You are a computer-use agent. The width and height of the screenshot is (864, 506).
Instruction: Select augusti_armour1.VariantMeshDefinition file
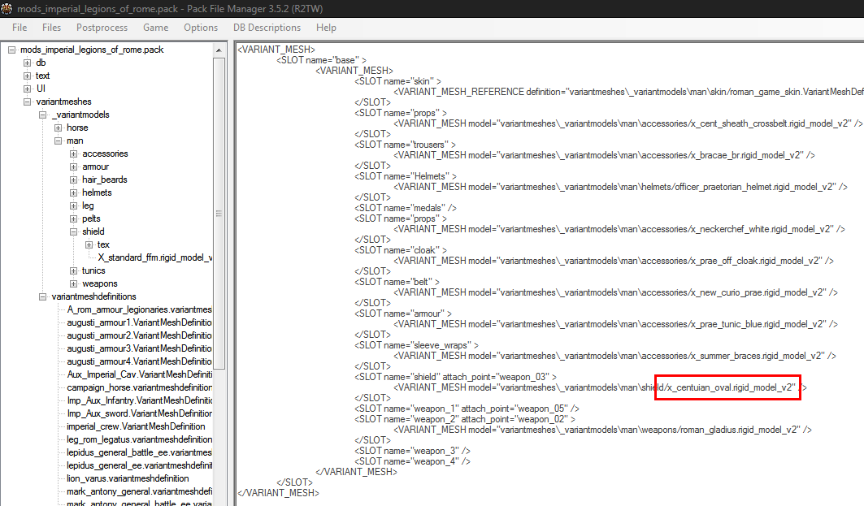140,322
